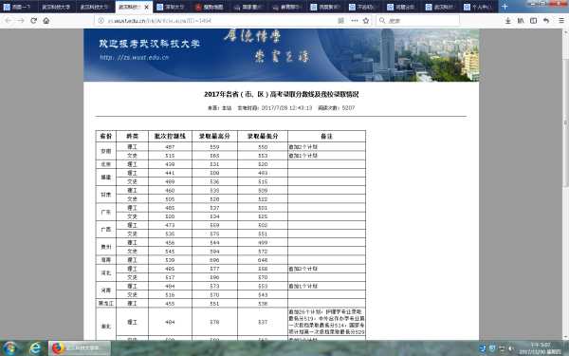Bookmark this page with the star
The image size is (569, 356).
pos(366,21)
